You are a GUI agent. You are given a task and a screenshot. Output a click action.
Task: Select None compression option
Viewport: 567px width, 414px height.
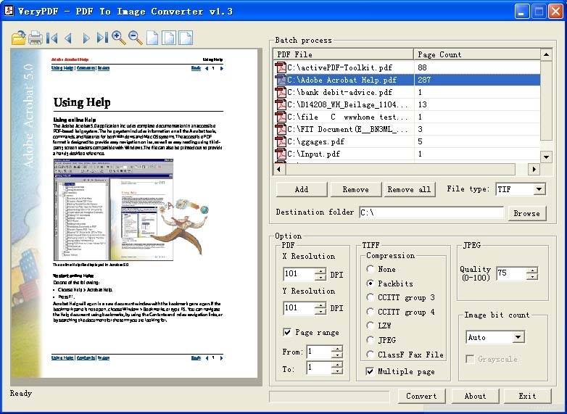coord(370,269)
